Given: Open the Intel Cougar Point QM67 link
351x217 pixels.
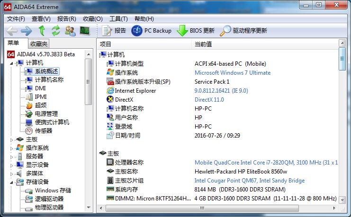Looking at the screenshot, I should [249, 181].
